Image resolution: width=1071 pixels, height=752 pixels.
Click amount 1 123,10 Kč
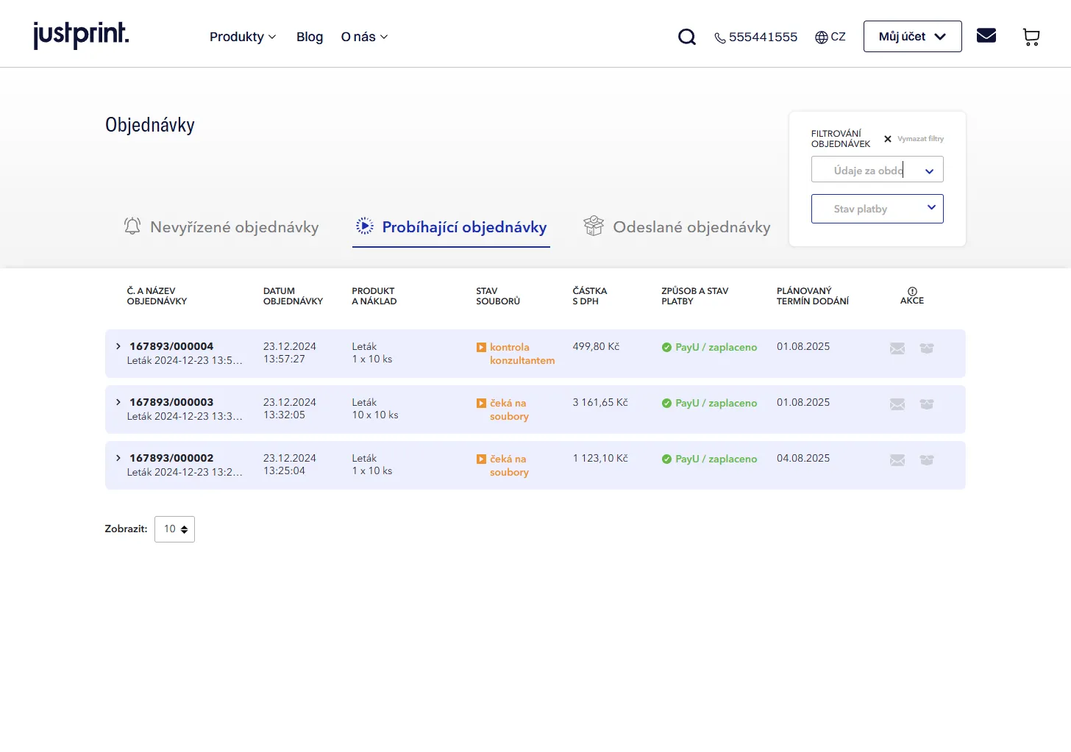click(600, 458)
